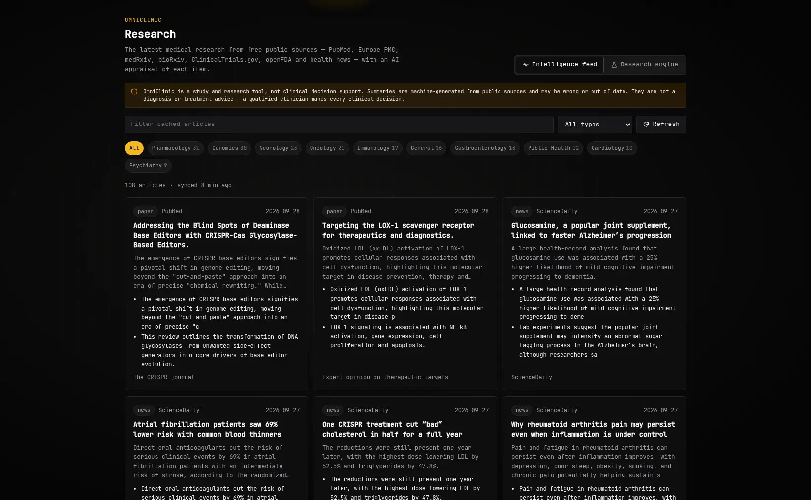
Task: Click the OMNICLINIC brand label
Action: (x=143, y=20)
